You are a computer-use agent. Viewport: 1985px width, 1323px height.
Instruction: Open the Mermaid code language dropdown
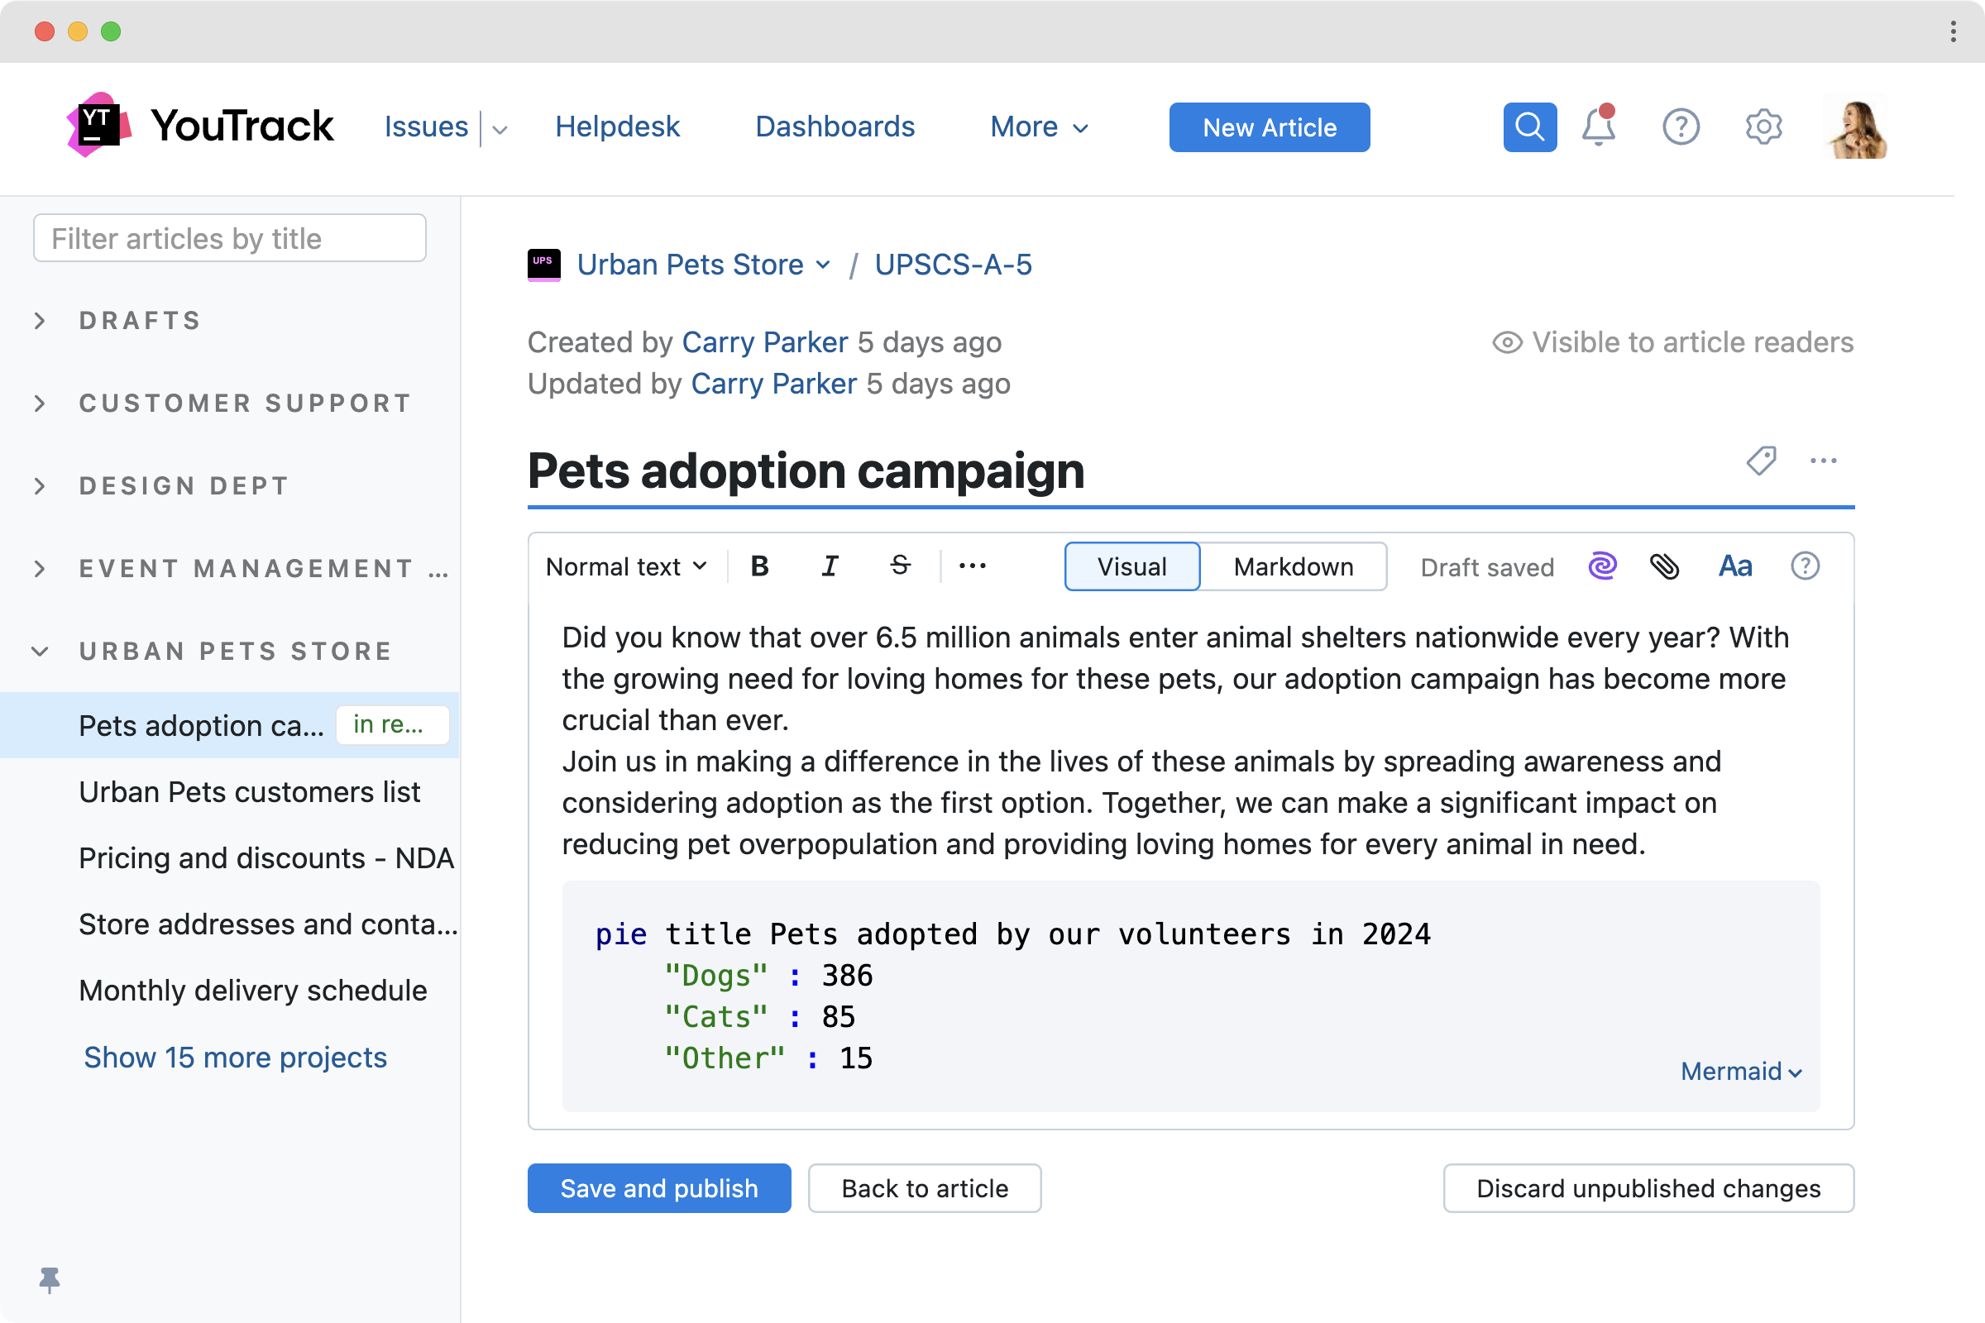click(1741, 1072)
